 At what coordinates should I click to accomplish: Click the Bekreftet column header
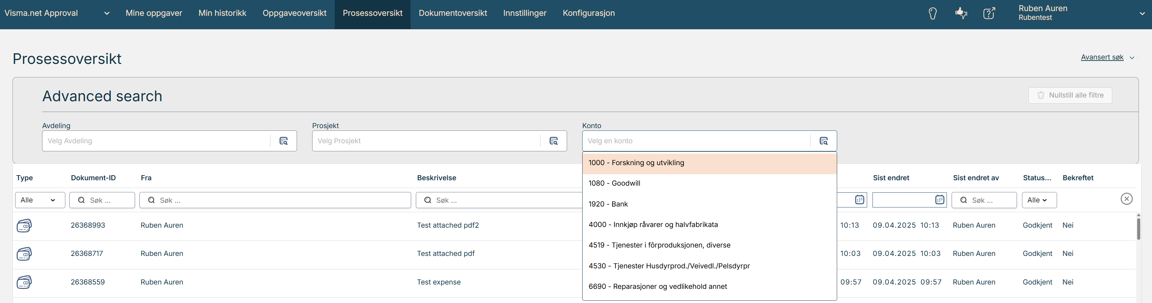coord(1078,178)
